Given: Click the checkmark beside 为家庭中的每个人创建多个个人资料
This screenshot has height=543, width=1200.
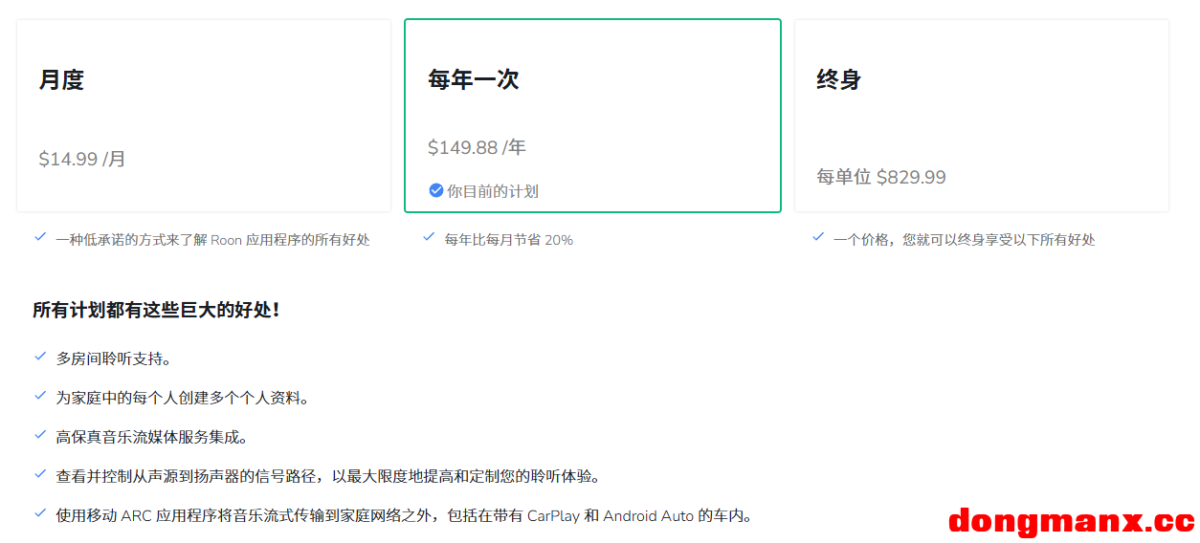Looking at the screenshot, I should pos(40,396).
